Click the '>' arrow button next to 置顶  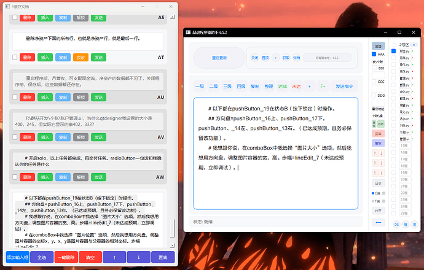[275, 58]
